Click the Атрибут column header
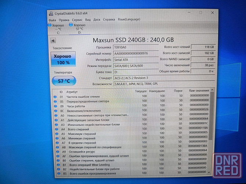Image resolution: width=246 pixels, height=184 pixels. pyautogui.click(x=72, y=92)
